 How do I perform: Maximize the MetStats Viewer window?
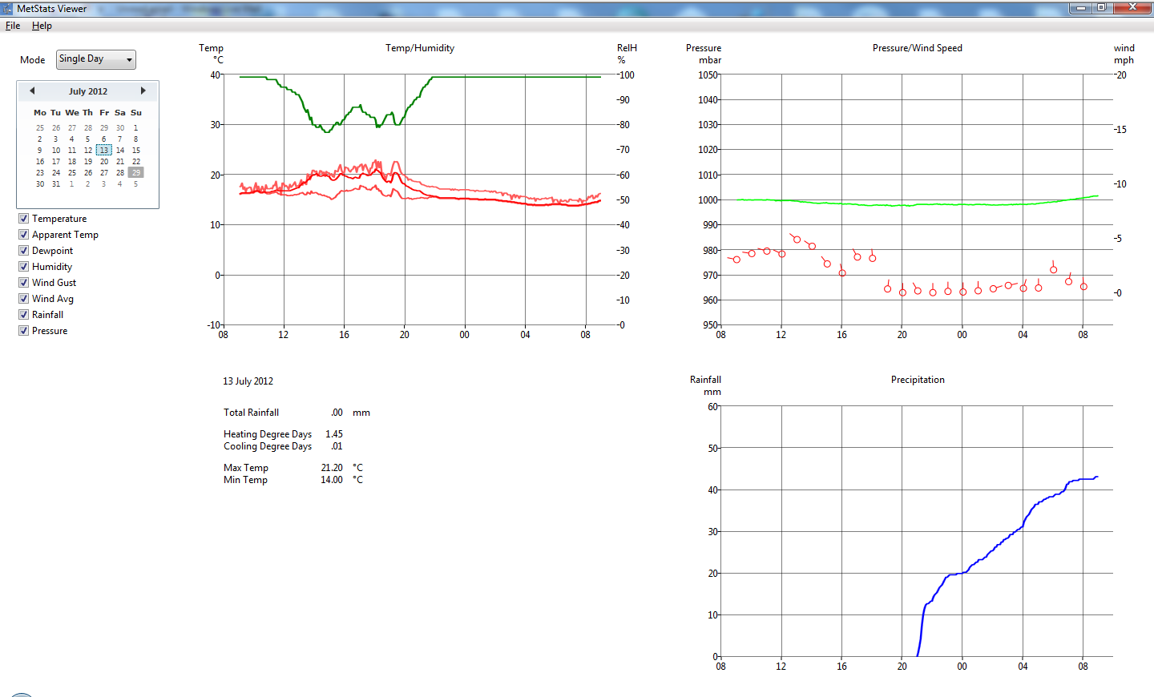click(x=1102, y=8)
